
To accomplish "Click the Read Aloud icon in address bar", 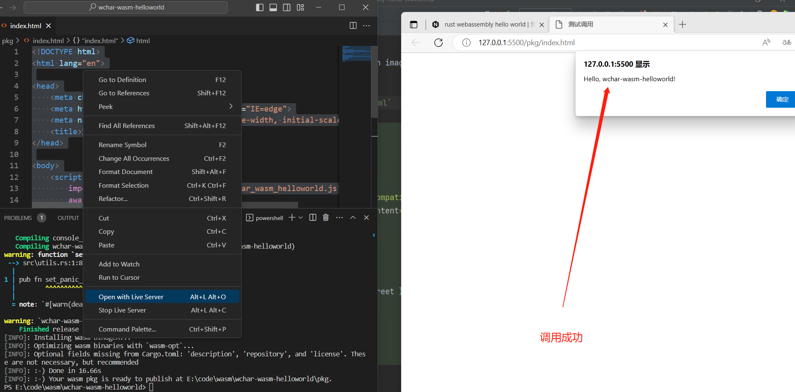I will (766, 43).
